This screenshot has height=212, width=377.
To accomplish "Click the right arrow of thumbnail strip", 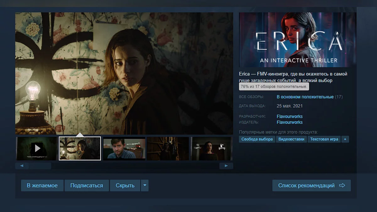I will (x=226, y=166).
